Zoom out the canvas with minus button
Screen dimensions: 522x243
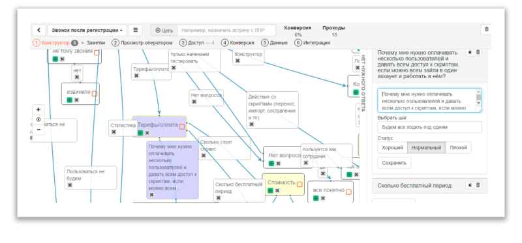38,129
